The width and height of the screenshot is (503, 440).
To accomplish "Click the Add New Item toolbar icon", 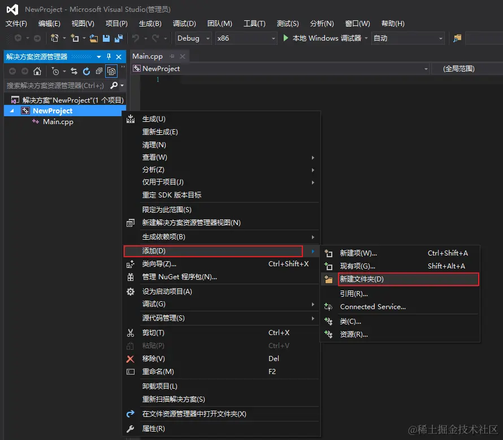I will tap(75, 38).
